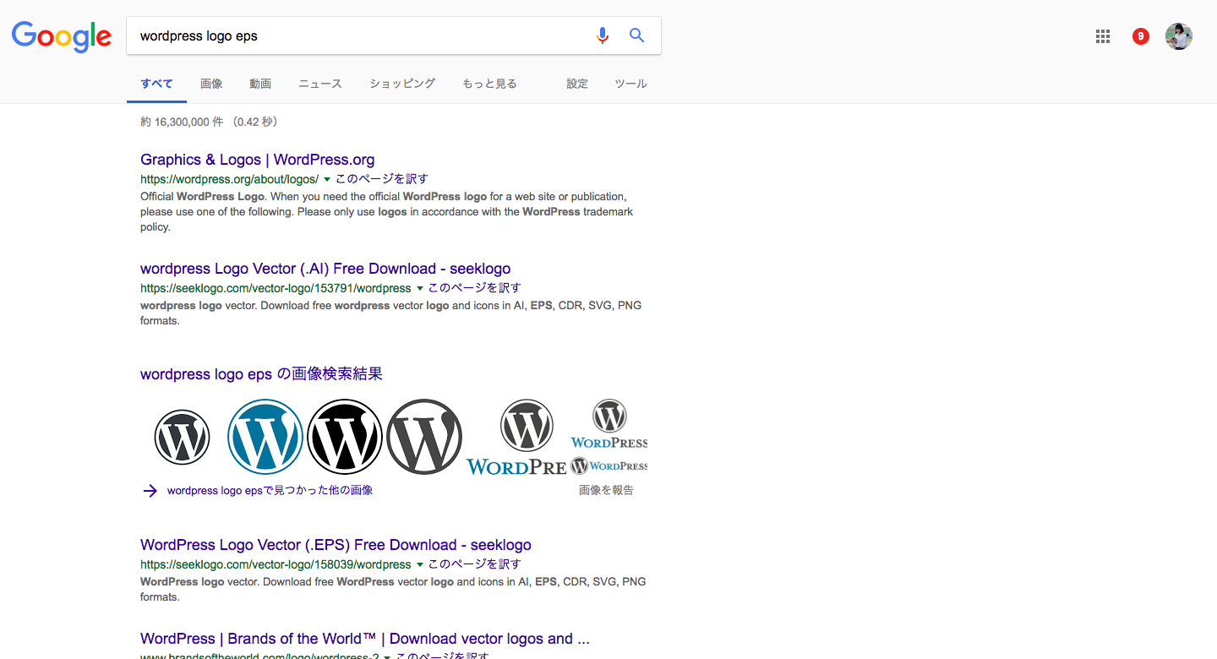Open the もっと見る menu

coord(489,84)
